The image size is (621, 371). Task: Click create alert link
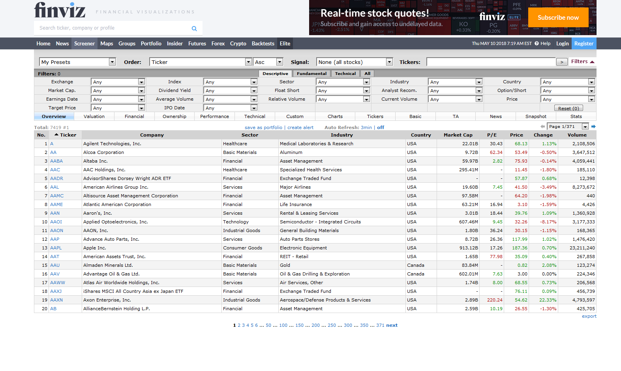pyautogui.click(x=300, y=127)
